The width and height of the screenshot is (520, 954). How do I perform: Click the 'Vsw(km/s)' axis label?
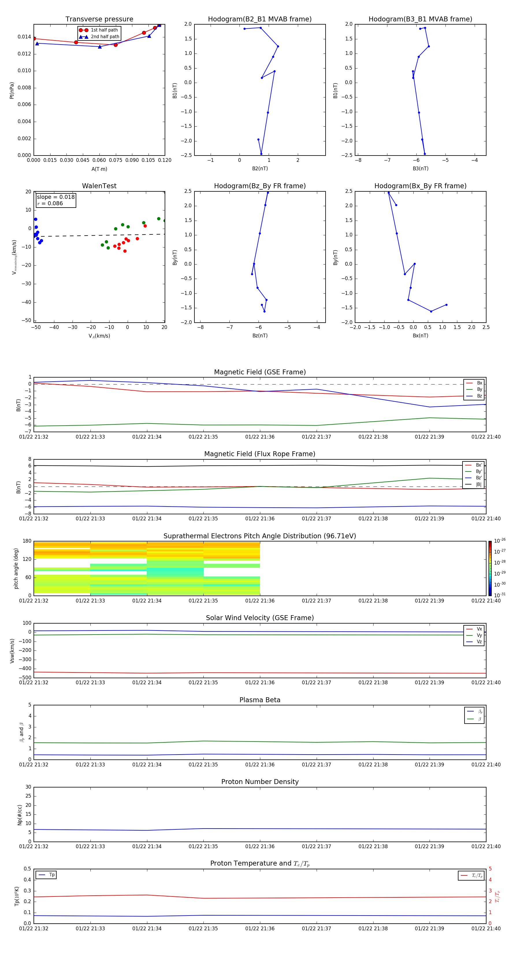tap(12, 651)
